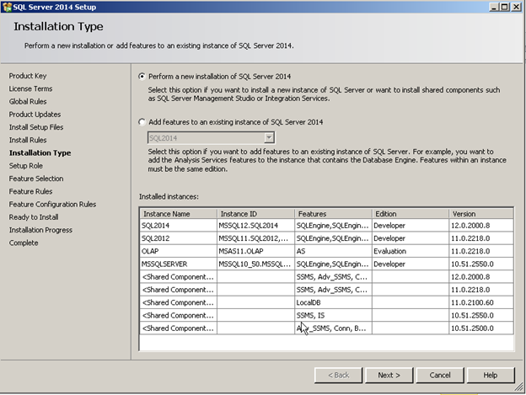The height and width of the screenshot is (395, 526).
Task: Click the Instance ID column header
Action: click(x=255, y=214)
